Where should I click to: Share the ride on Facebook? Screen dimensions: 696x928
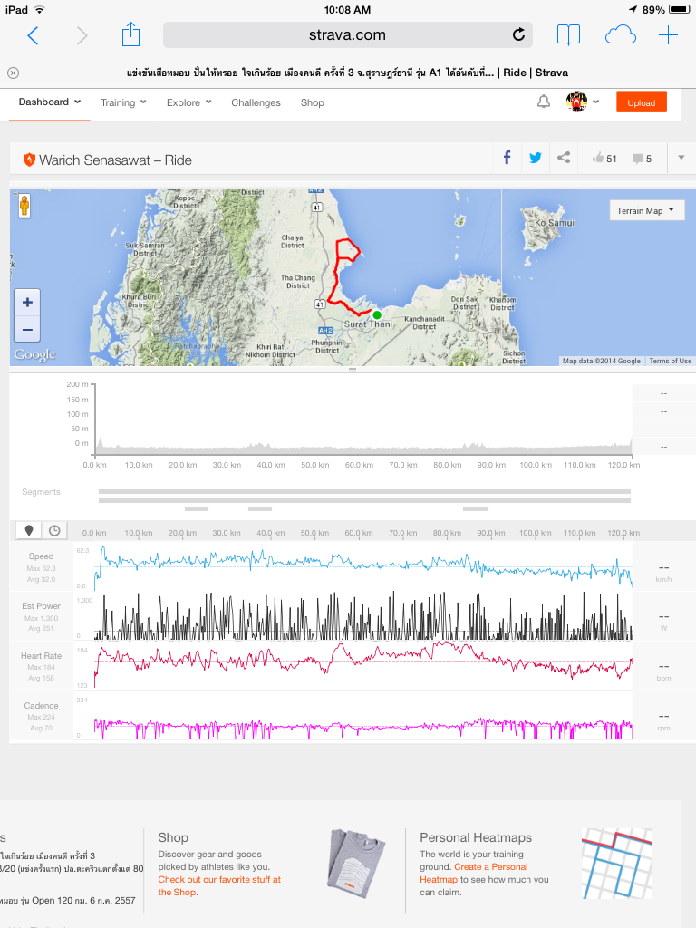click(x=507, y=158)
